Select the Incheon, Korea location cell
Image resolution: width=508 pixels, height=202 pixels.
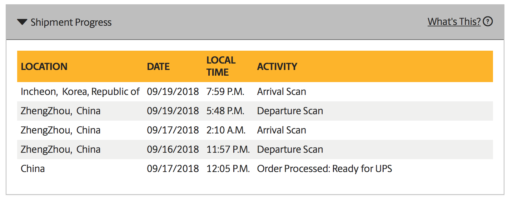pyautogui.click(x=80, y=92)
